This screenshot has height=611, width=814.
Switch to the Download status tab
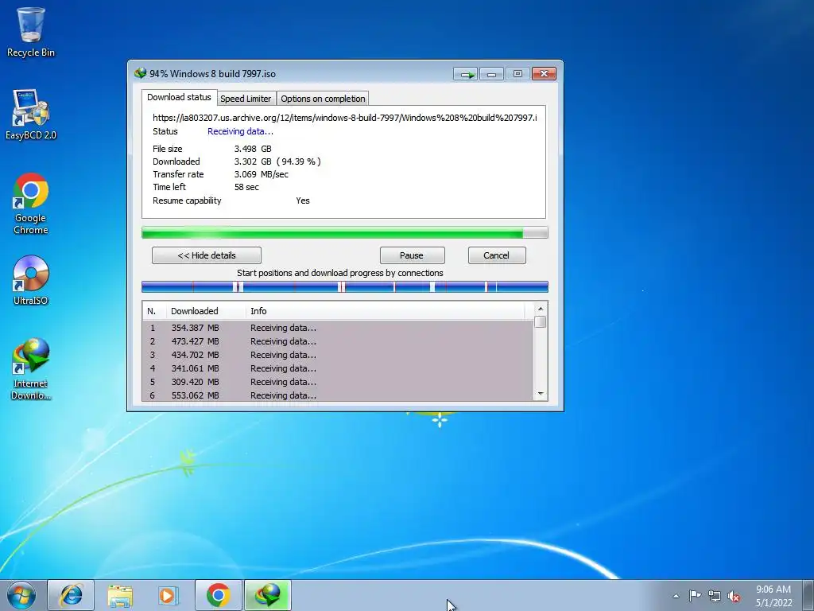pos(179,97)
